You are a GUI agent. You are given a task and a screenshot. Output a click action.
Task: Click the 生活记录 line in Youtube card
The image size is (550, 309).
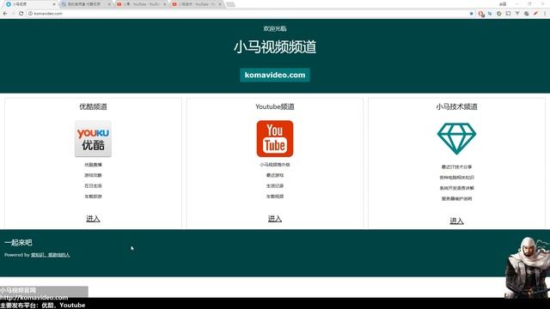click(x=275, y=185)
